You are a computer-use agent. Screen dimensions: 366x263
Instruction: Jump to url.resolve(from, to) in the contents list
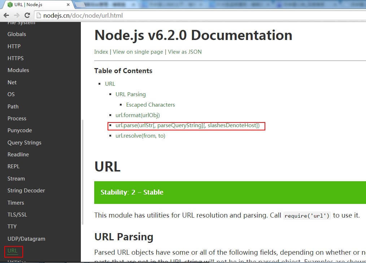140,136
